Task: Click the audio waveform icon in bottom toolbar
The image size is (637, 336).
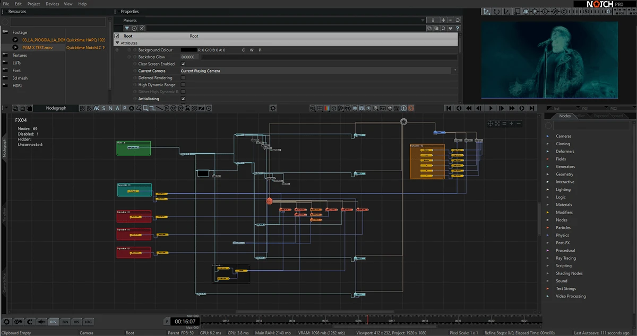Action: [41, 322]
